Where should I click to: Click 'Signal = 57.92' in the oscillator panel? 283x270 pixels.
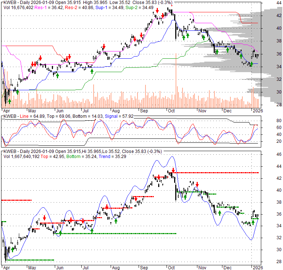pyautogui.click(x=119, y=116)
